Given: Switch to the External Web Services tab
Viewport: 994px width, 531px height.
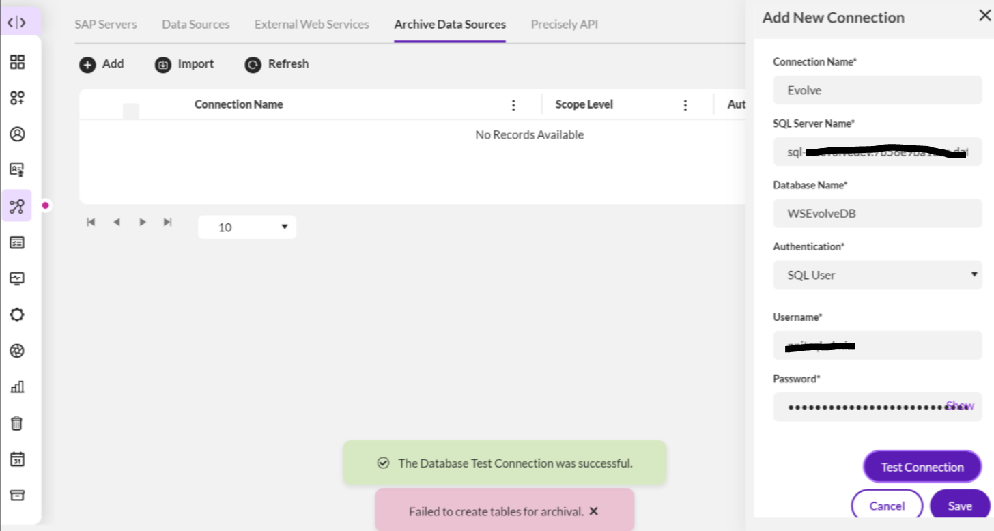Looking at the screenshot, I should (x=312, y=25).
